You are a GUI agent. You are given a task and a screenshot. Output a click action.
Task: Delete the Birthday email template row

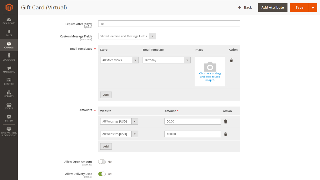tap(231, 60)
